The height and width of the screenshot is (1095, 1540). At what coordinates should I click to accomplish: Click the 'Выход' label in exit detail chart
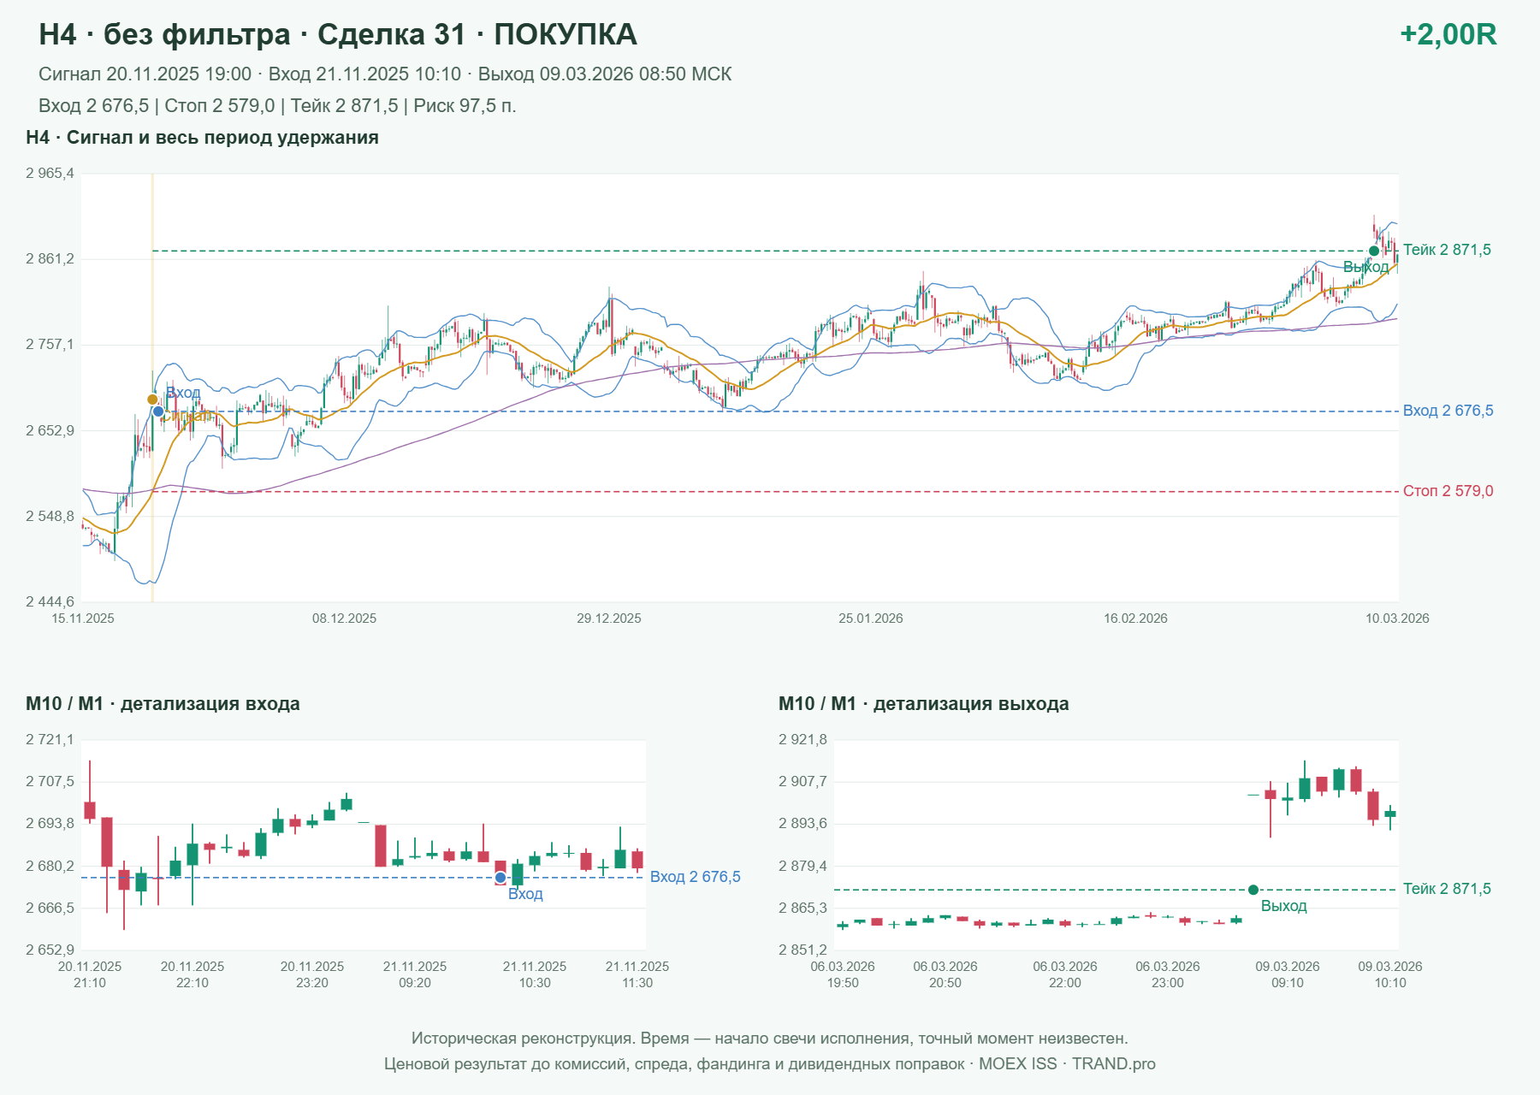(1283, 906)
